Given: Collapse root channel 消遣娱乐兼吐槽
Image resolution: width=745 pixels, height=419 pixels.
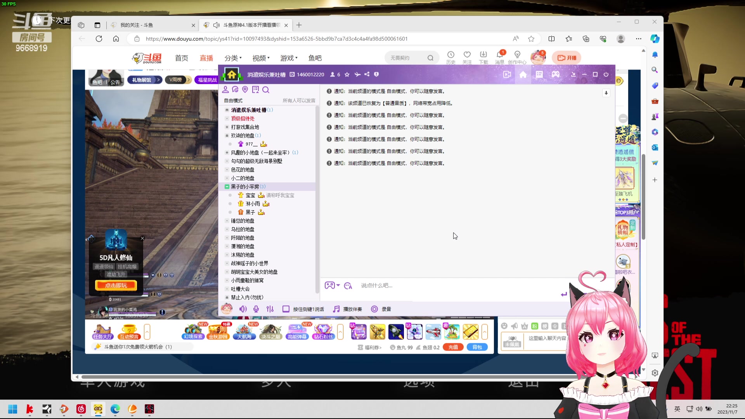Looking at the screenshot, I should tap(227, 110).
